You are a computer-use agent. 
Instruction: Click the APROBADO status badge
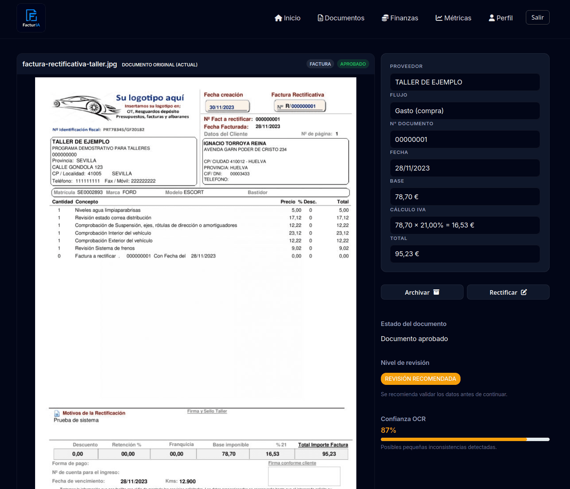point(353,64)
